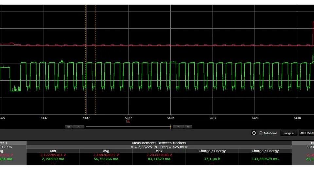314x170 pixels.
Task: Select the right dashed orange marker line
Action: [95, 60]
